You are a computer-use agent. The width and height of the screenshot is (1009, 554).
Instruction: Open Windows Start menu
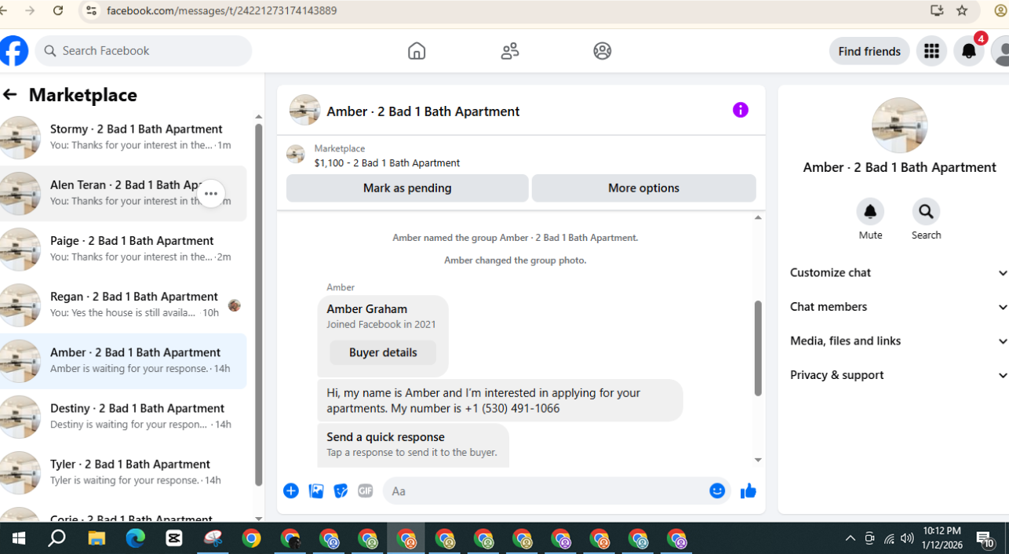coord(18,538)
